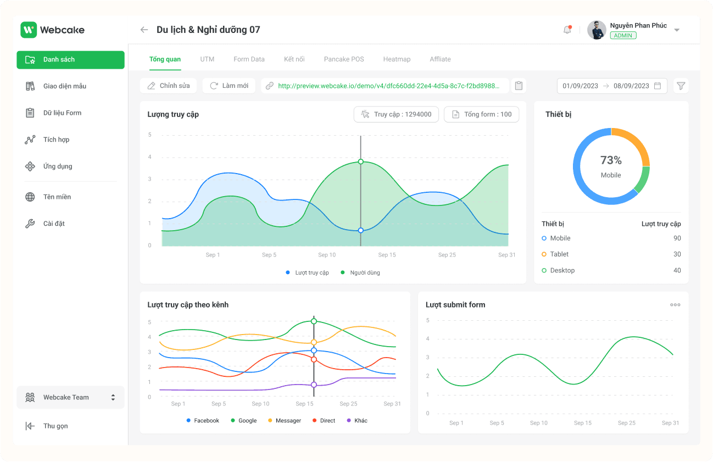The width and height of the screenshot is (713, 462).
Task: Hide the Facebook series in channel chart
Action: (x=202, y=420)
